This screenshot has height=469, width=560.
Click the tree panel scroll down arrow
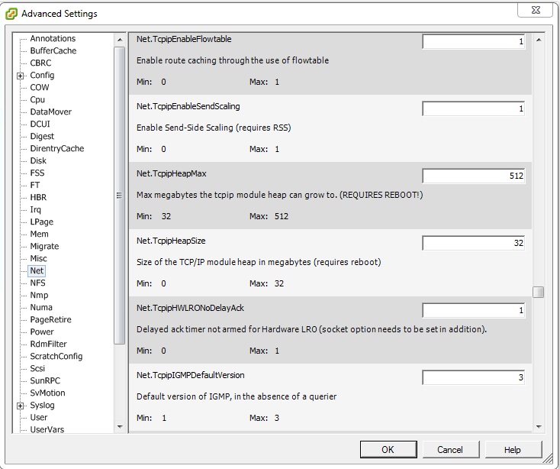(x=120, y=426)
